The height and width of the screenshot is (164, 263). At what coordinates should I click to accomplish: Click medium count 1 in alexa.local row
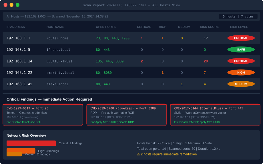tap(182, 84)
